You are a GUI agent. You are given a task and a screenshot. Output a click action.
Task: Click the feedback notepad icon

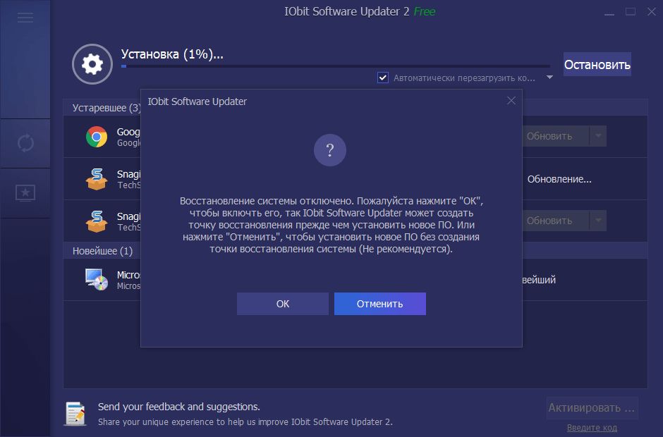[x=76, y=413]
